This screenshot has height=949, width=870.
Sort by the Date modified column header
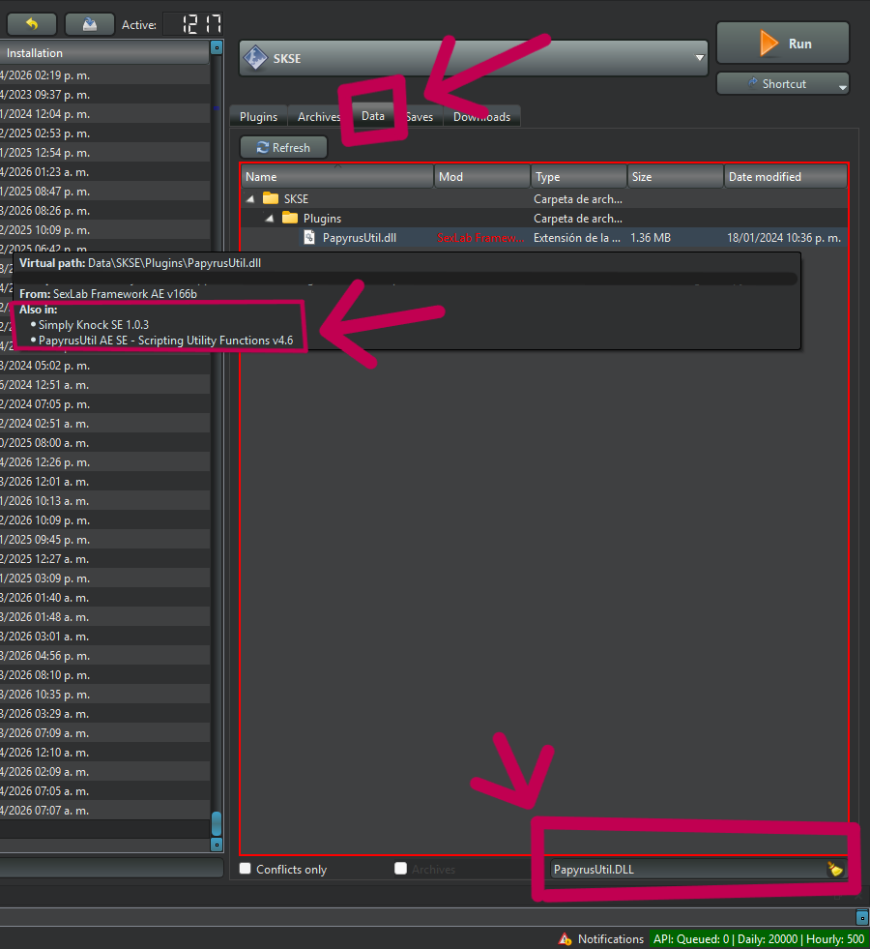[785, 177]
